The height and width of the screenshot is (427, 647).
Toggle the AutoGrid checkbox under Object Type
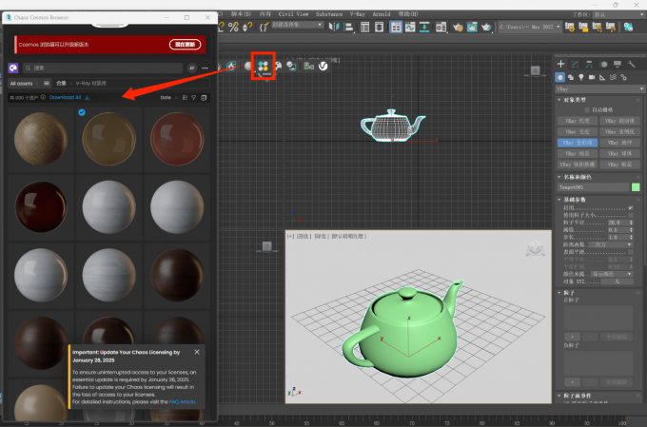point(587,109)
